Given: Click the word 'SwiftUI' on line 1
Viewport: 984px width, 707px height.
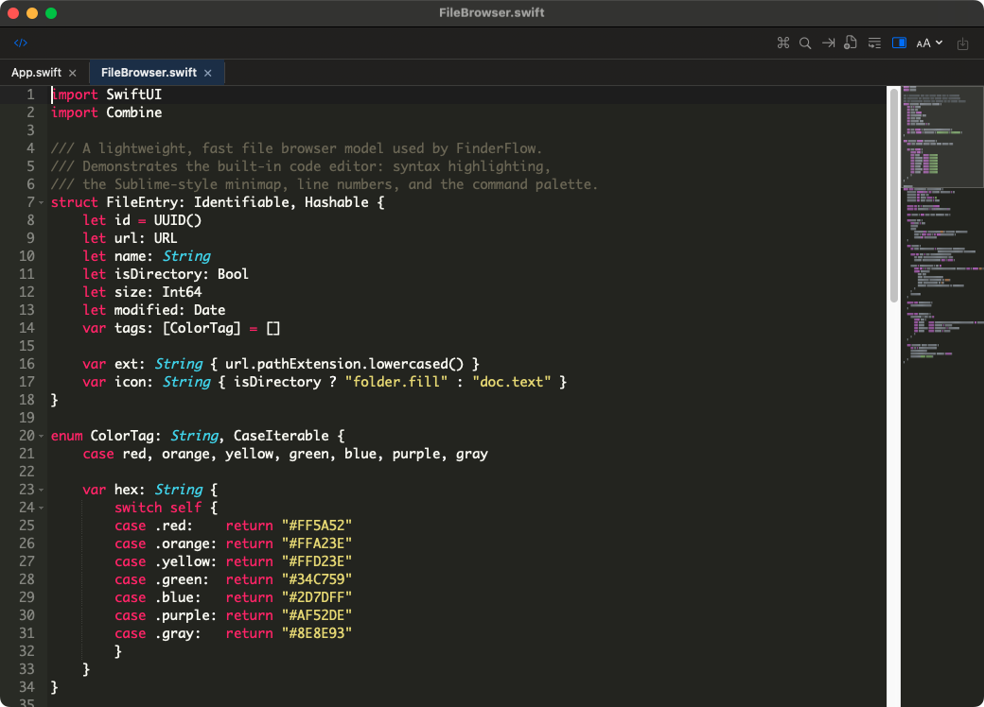Looking at the screenshot, I should tap(133, 95).
